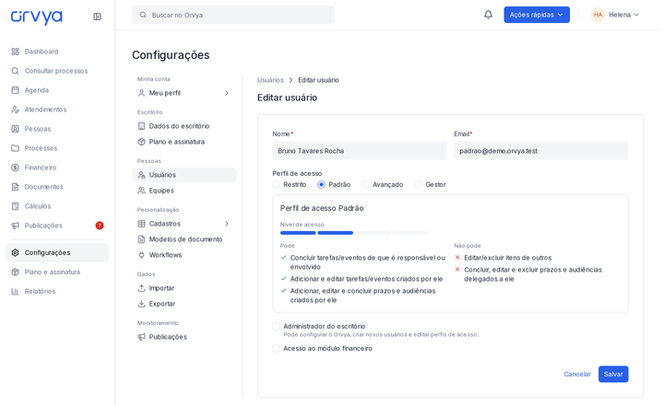Open the Helena user menu chevron

pos(636,15)
